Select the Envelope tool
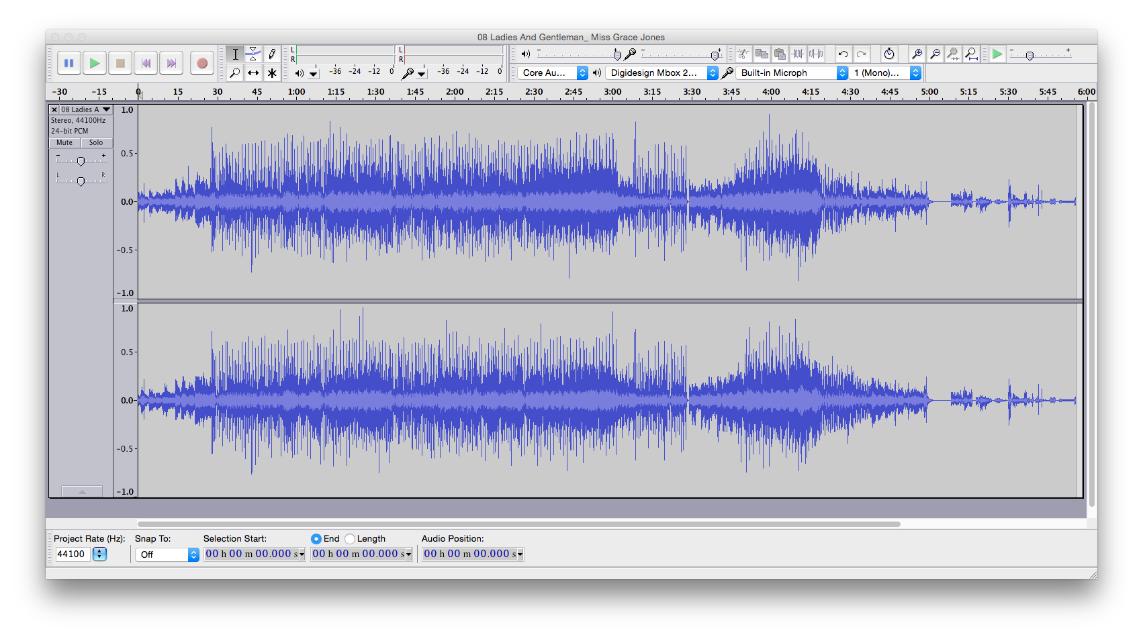The height and width of the screenshot is (641, 1143). 253,54
